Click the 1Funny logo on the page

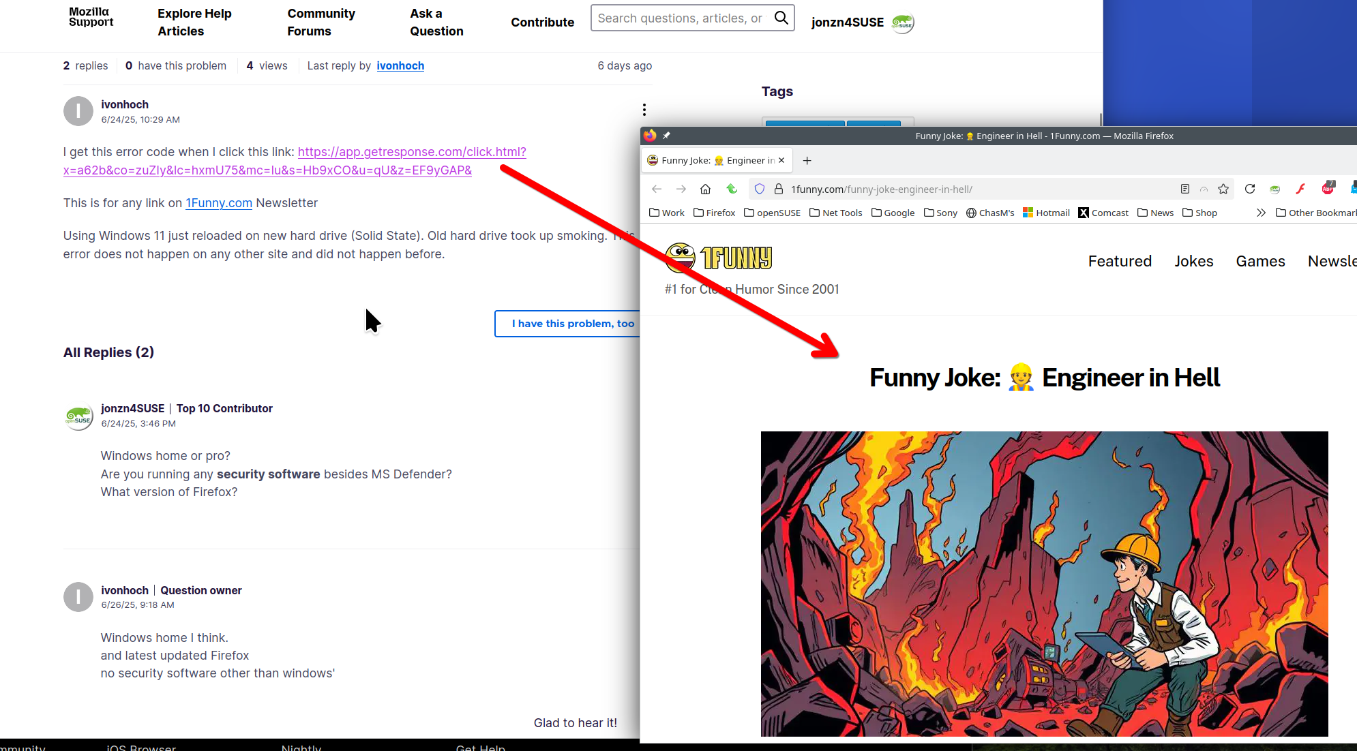[x=719, y=258]
